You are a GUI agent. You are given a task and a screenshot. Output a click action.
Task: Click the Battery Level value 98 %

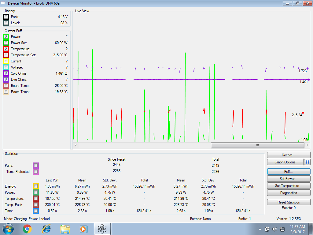coord(64,23)
